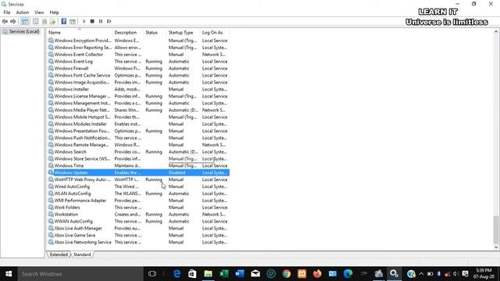500x281 pixels.
Task: Toggle Show/Hide Console Tree toolbar icon
Action: (25, 21)
